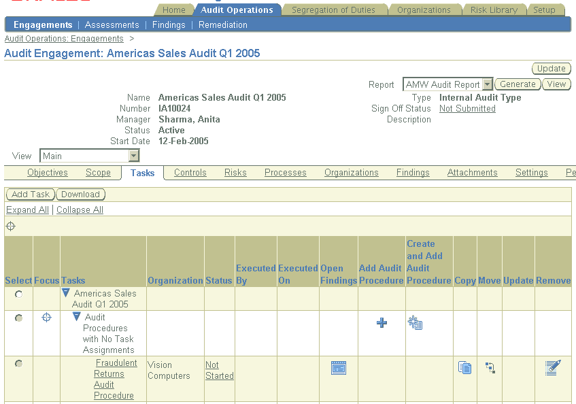Open the engagement Organizations subtab
The image size is (576, 404).
pos(351,173)
